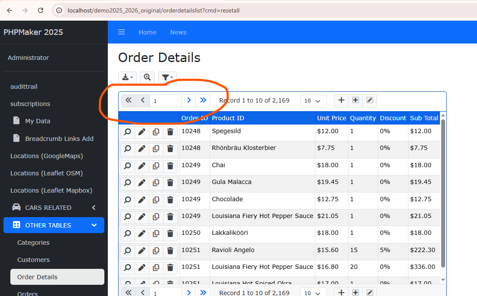Screen dimensions: 477x296
Task: Open the filter funnel dropdown
Action: 167,78
